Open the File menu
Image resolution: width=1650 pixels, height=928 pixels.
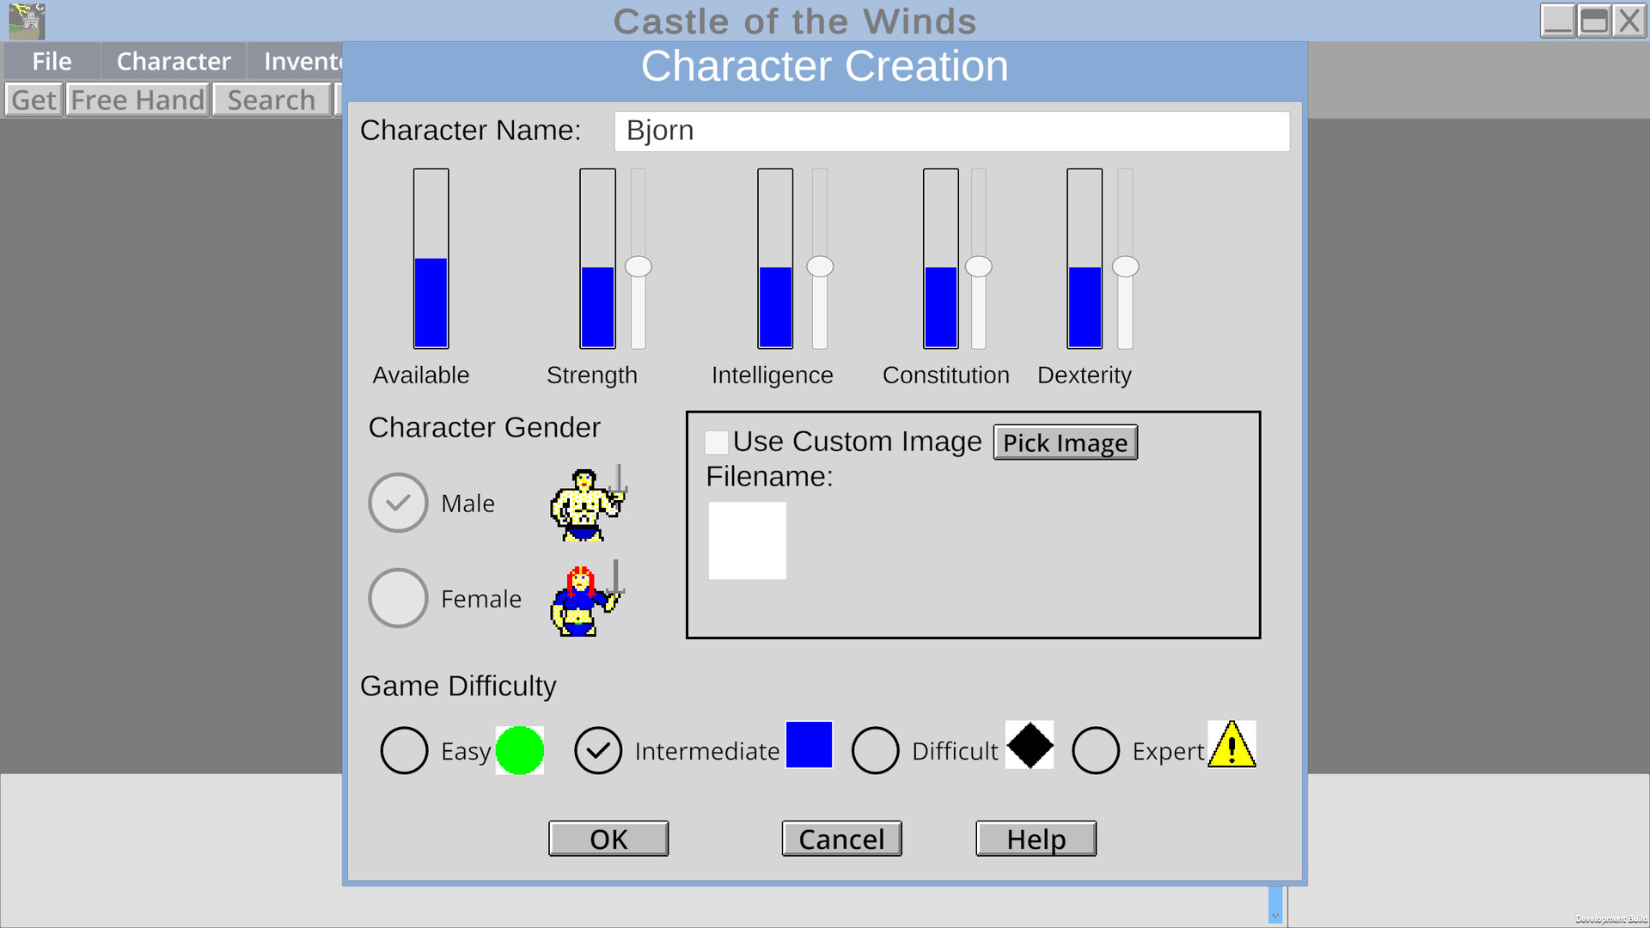click(51, 60)
